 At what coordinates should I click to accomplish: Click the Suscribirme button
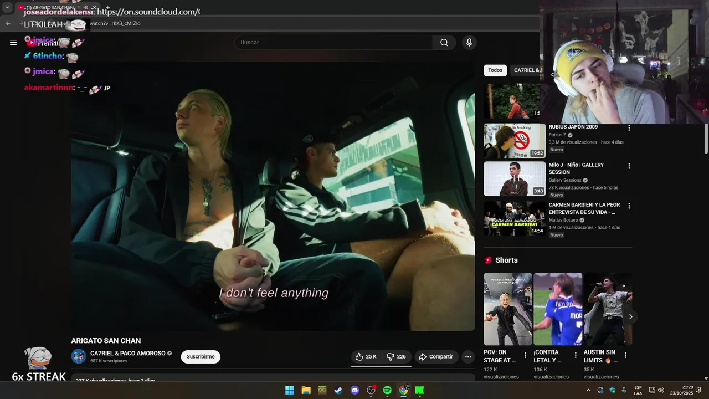click(x=201, y=357)
